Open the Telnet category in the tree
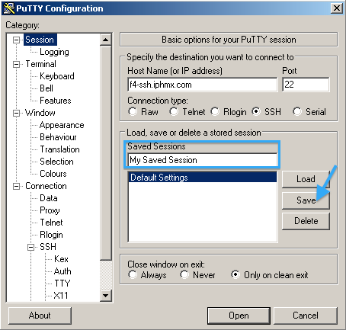The height and width of the screenshot is (330, 346). [51, 223]
